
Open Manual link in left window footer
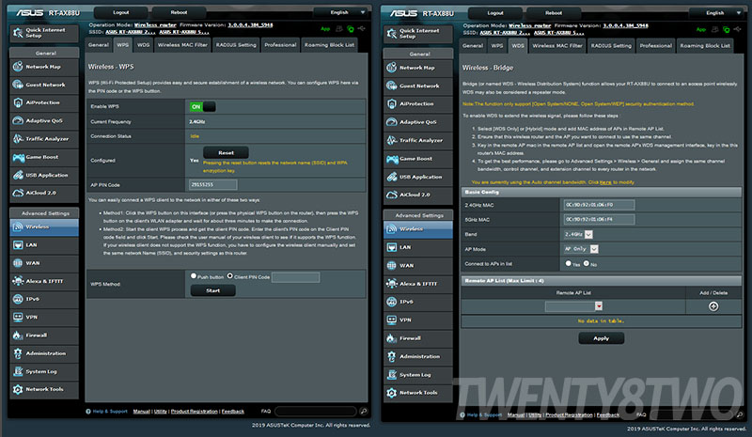point(142,412)
